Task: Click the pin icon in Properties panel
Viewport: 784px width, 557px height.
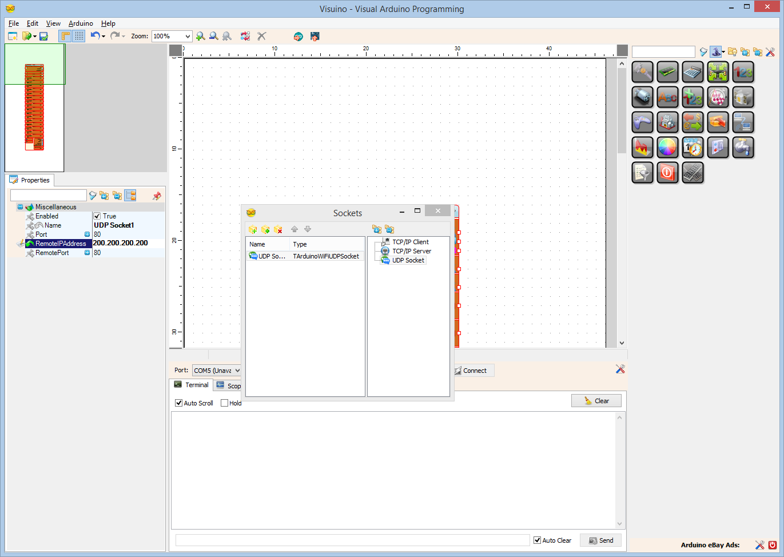Action: (x=157, y=196)
